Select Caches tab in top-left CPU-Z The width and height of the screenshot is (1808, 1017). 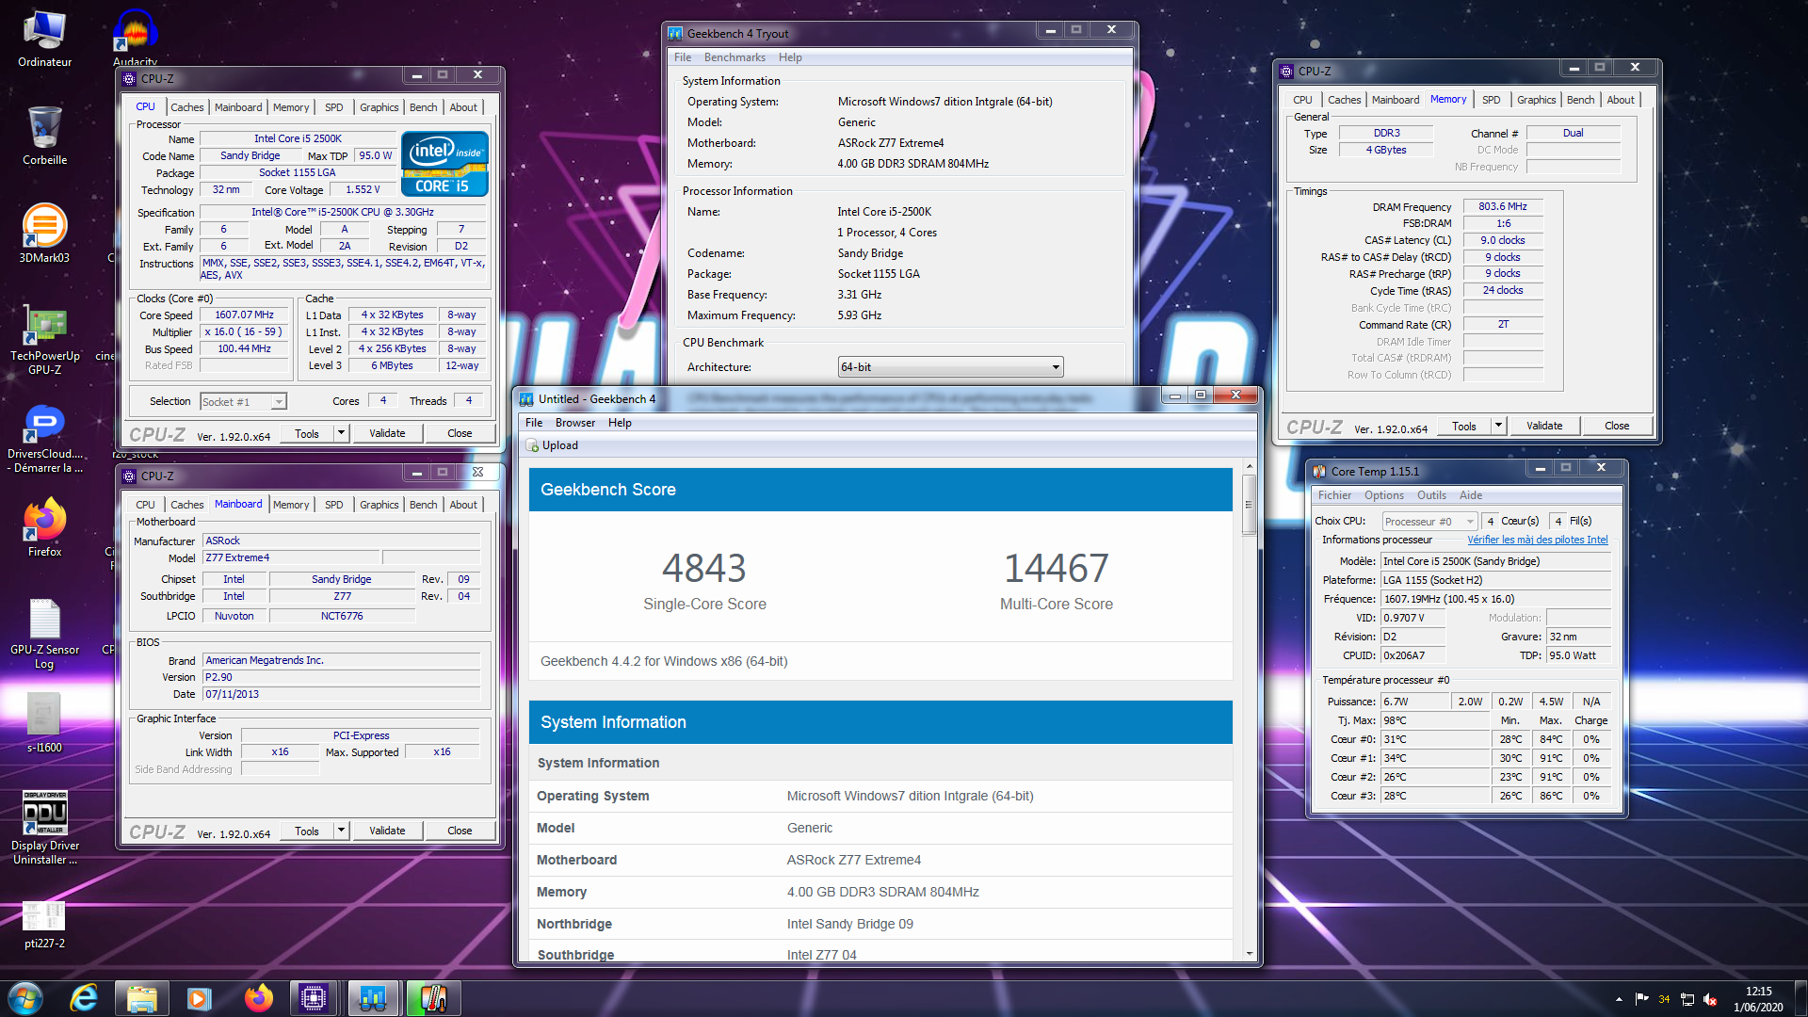click(187, 107)
